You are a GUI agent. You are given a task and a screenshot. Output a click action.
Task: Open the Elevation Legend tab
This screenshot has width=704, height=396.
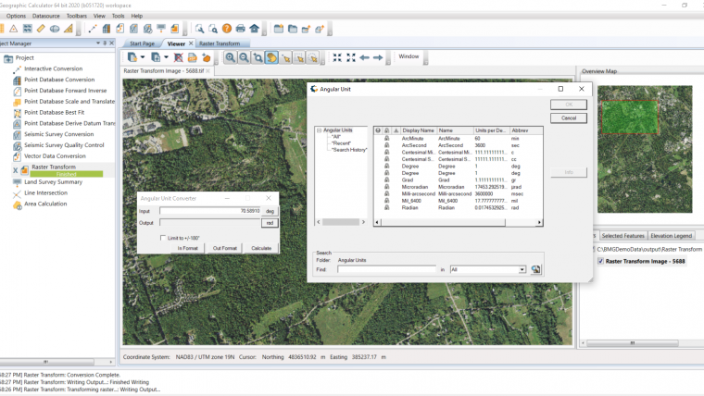[x=672, y=235]
